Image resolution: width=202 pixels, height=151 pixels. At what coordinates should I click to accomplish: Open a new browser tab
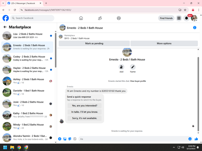[46, 3]
